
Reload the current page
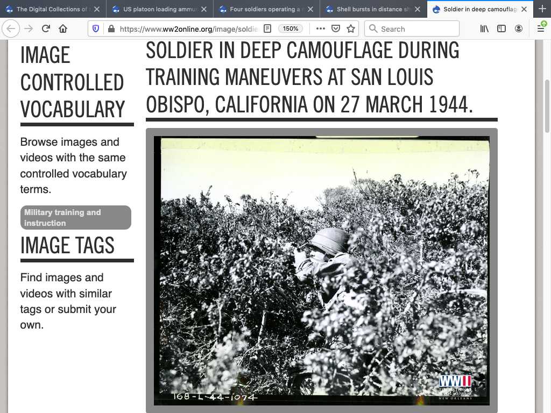[x=46, y=29]
